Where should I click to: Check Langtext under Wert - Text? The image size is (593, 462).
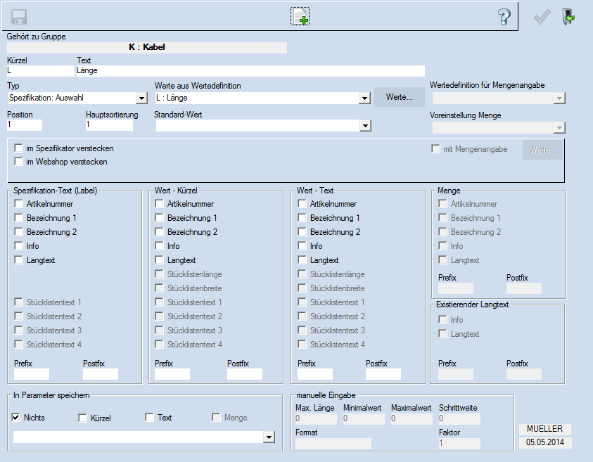(x=302, y=260)
